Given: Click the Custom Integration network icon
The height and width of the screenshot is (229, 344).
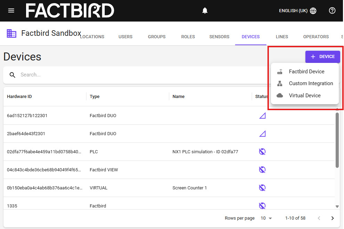Looking at the screenshot, I should click(280, 83).
